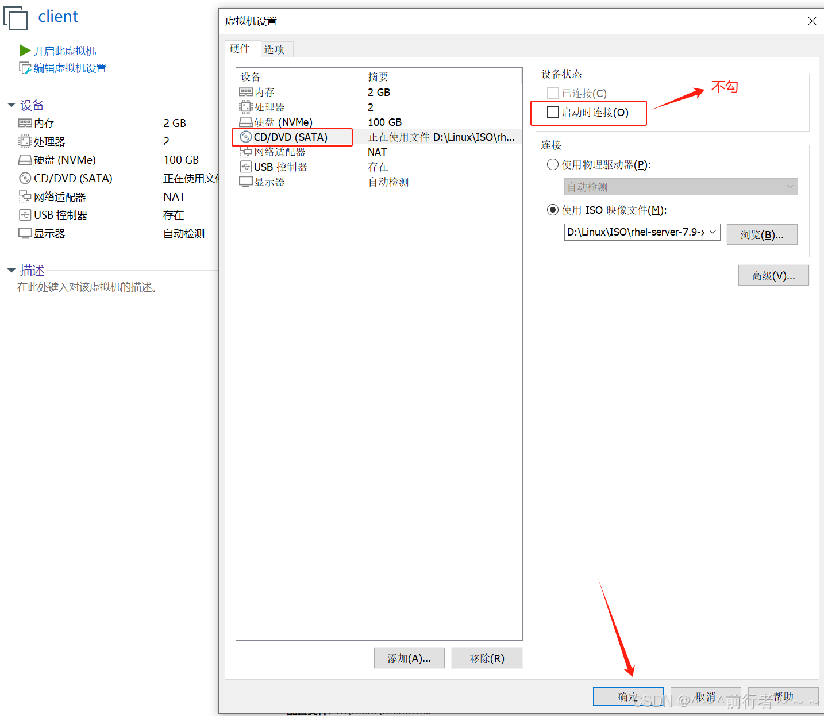Click the 网络适配器 network icon in the client panel
The height and width of the screenshot is (716, 824).
[x=25, y=197]
